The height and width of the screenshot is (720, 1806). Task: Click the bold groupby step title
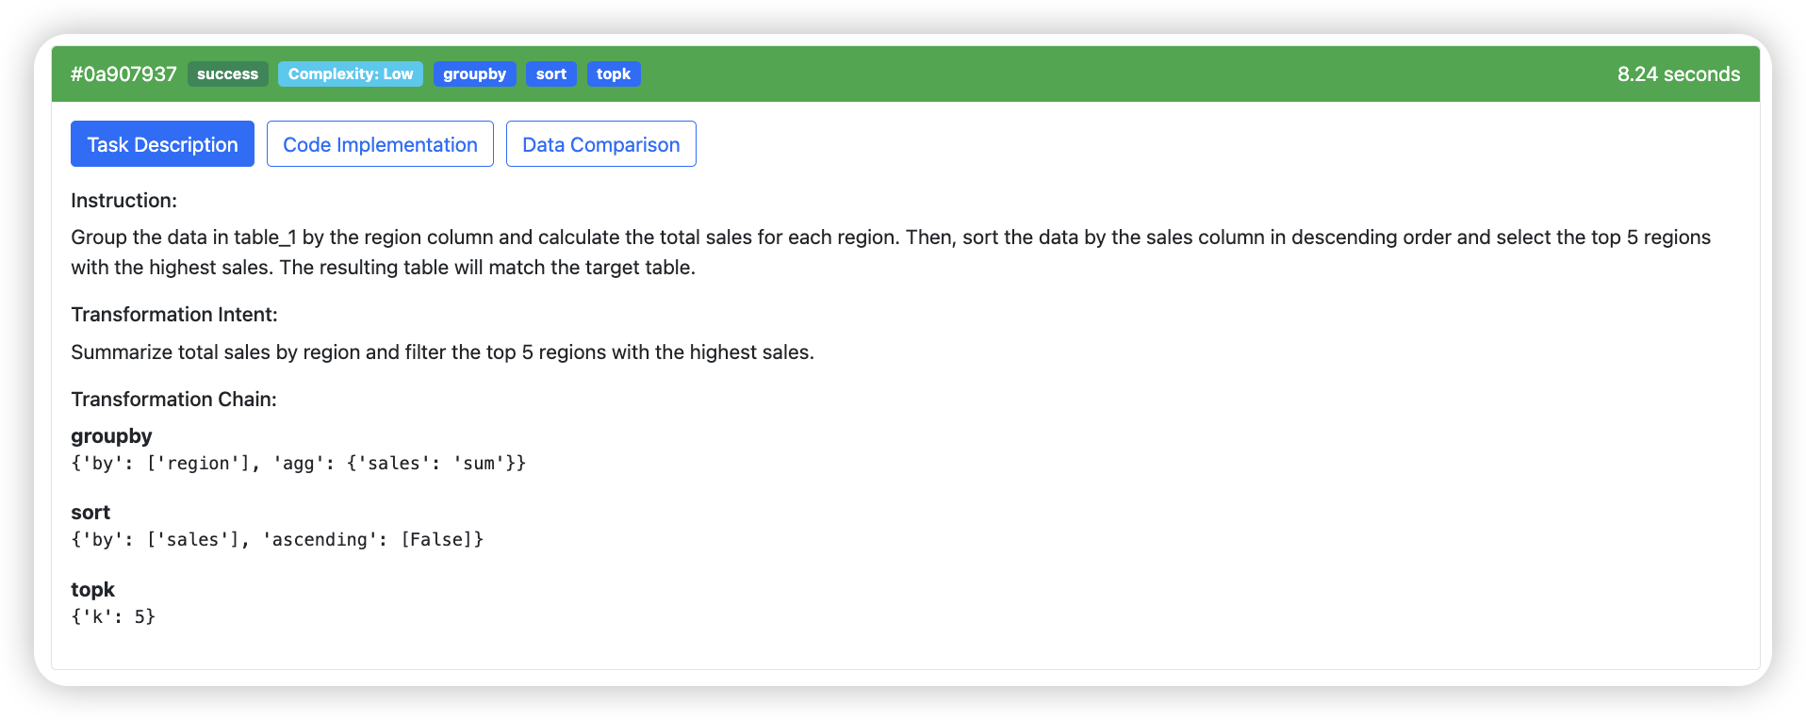pyautogui.click(x=111, y=436)
